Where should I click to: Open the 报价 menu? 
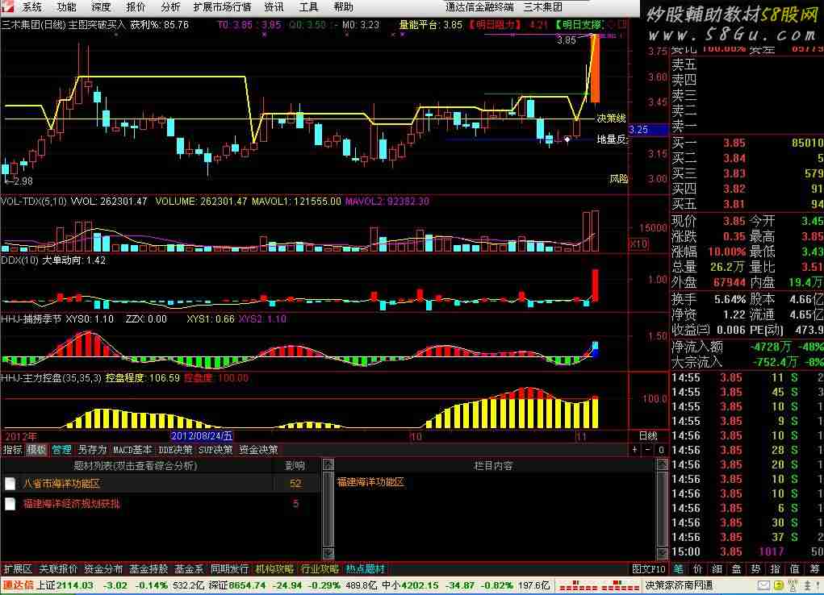(136, 6)
